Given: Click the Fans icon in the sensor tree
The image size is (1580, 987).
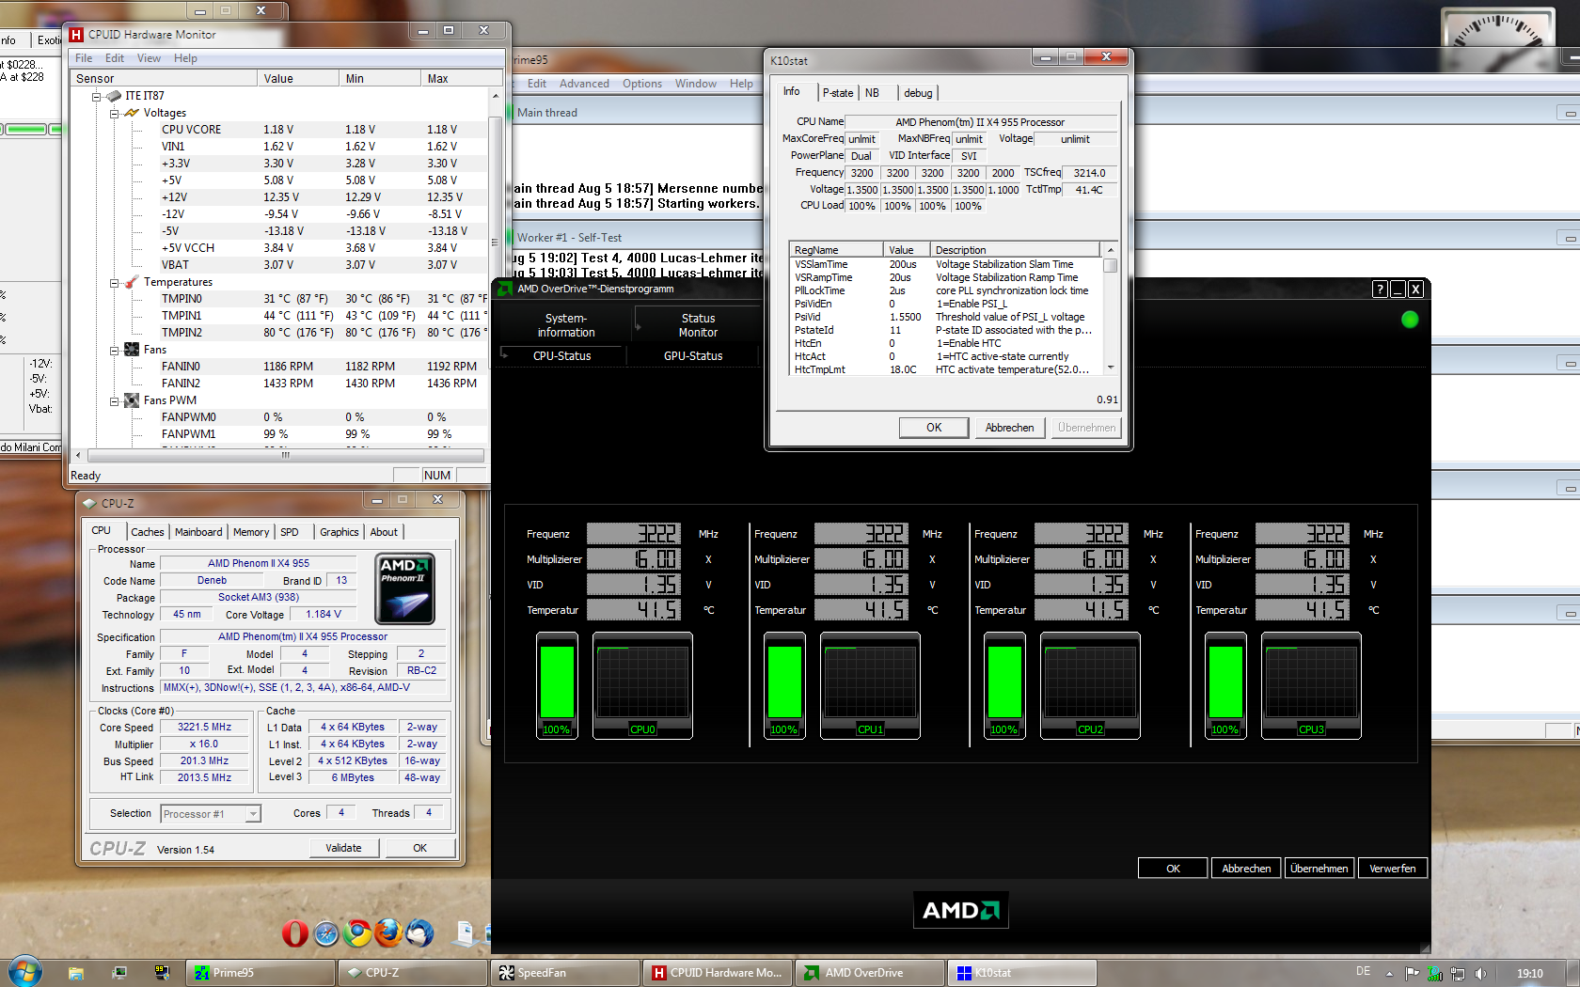Looking at the screenshot, I should click(x=132, y=350).
